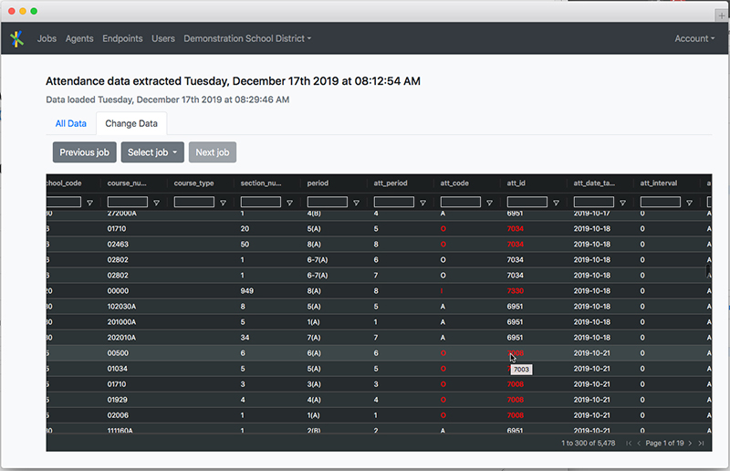Open filter icon for course_type column
Viewport: 730px width, 471px height.
pos(224,203)
